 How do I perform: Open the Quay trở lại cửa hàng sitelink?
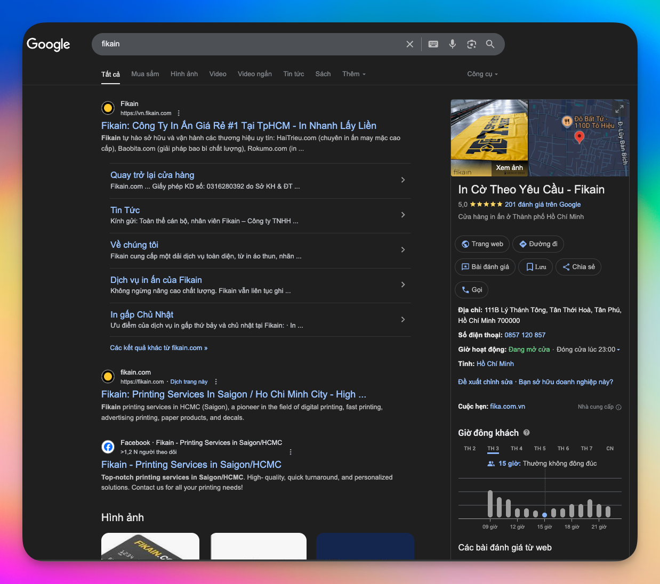pos(152,175)
